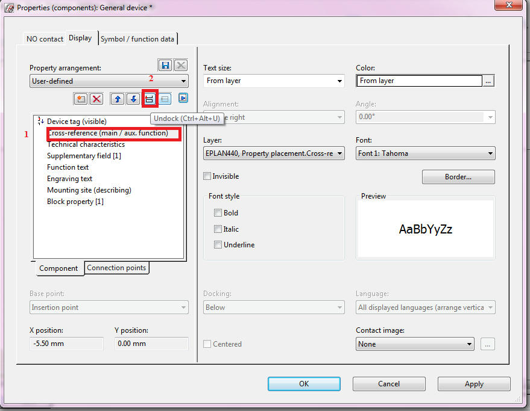Click the EPLAN icon in title bar
The width and height of the screenshot is (530, 411).
coord(10,8)
